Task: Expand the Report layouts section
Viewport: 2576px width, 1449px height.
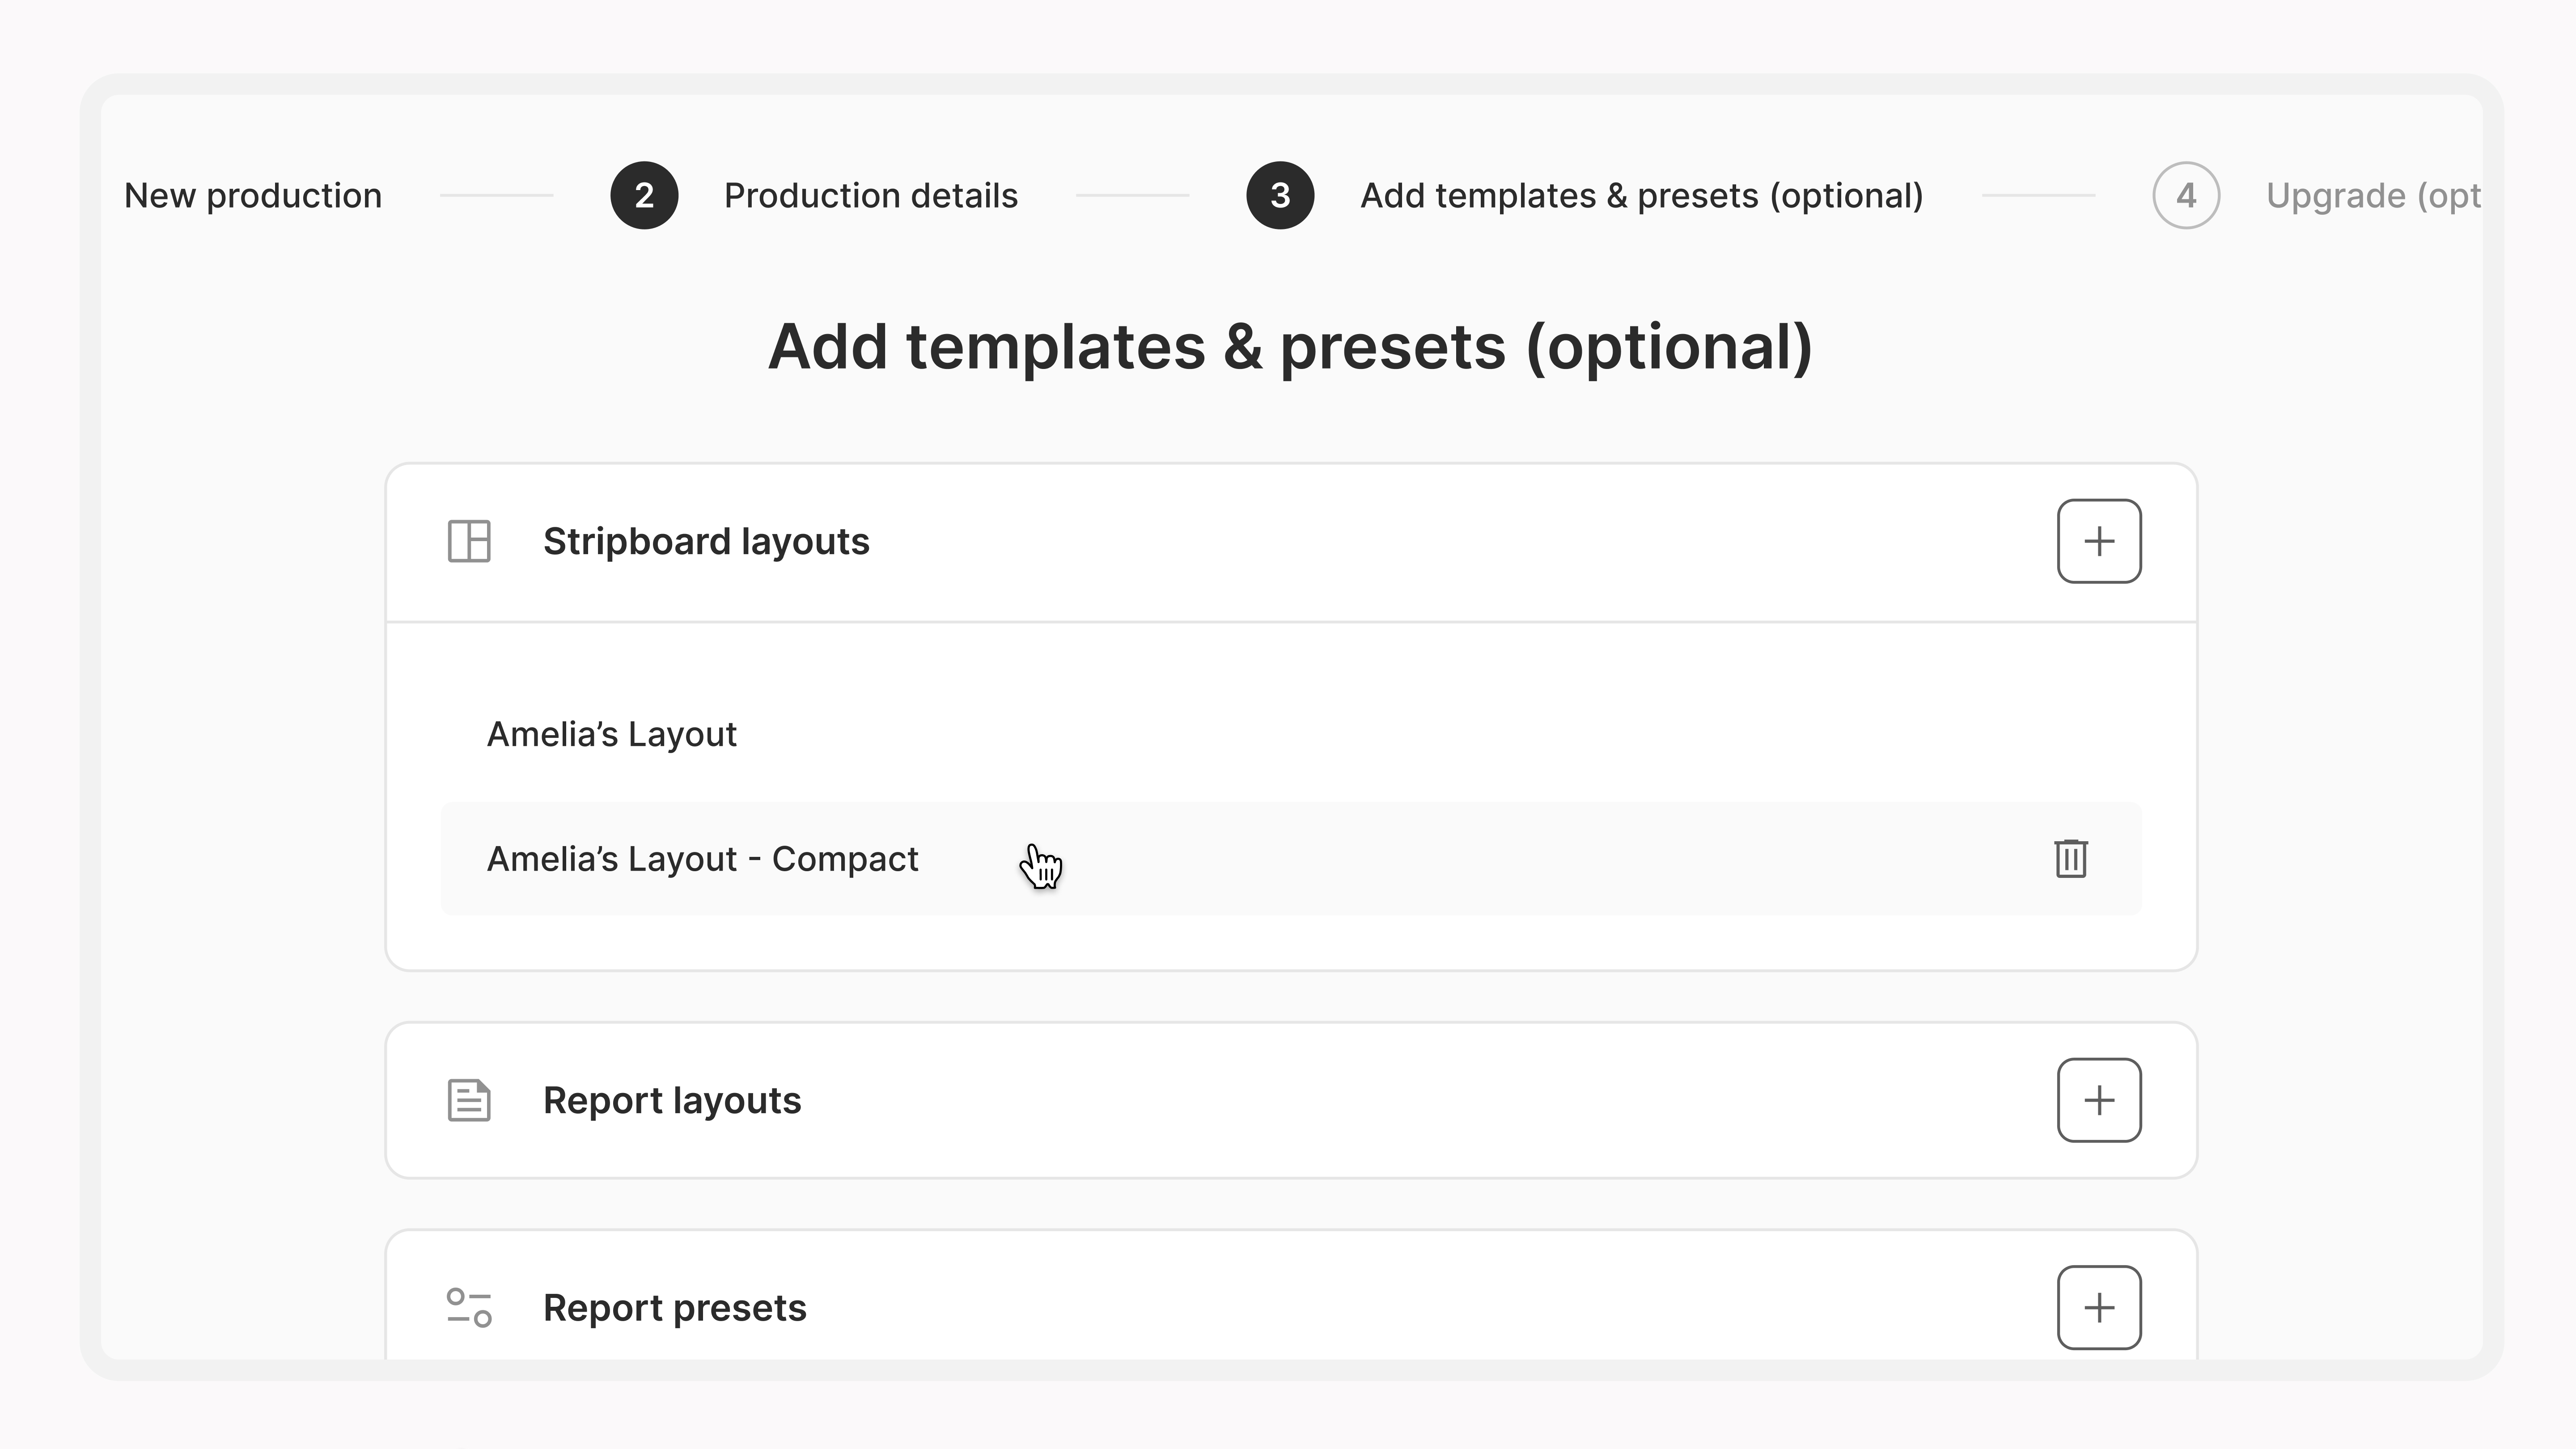Action: (1291, 1100)
